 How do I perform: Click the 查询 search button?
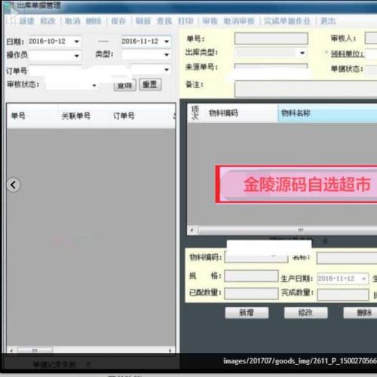click(x=124, y=85)
